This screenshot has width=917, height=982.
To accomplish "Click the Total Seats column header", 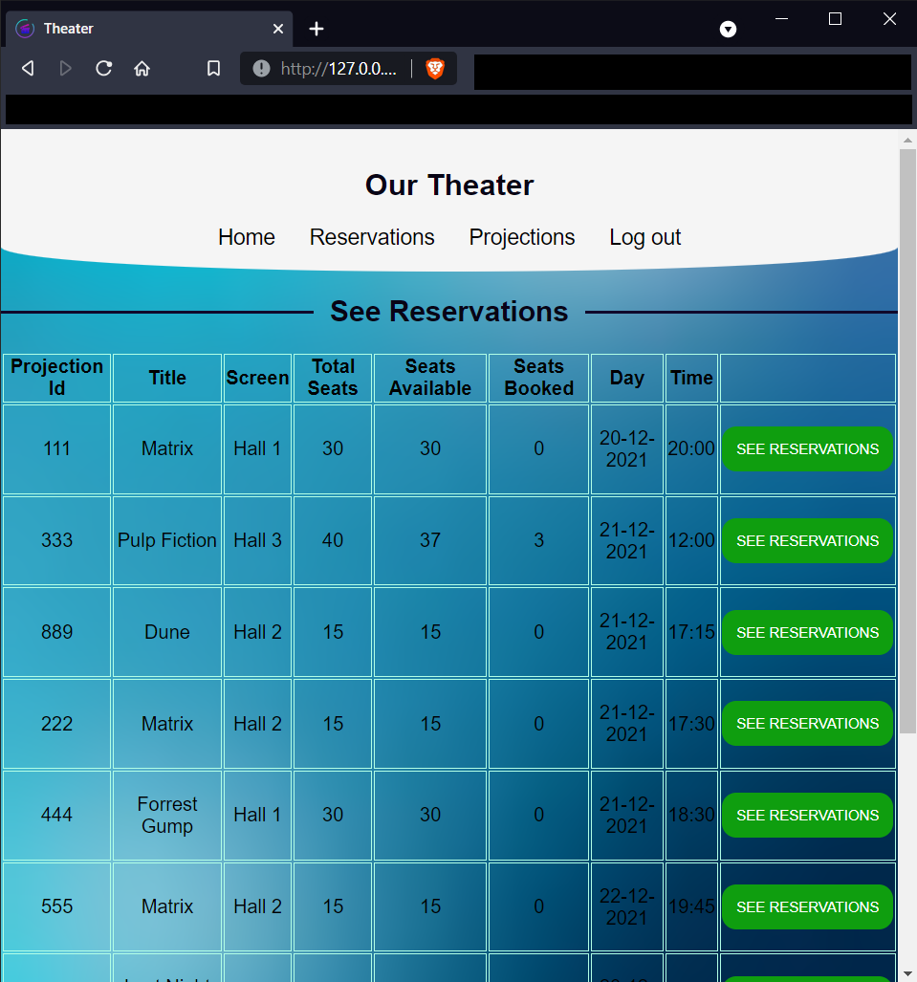I will pos(333,378).
